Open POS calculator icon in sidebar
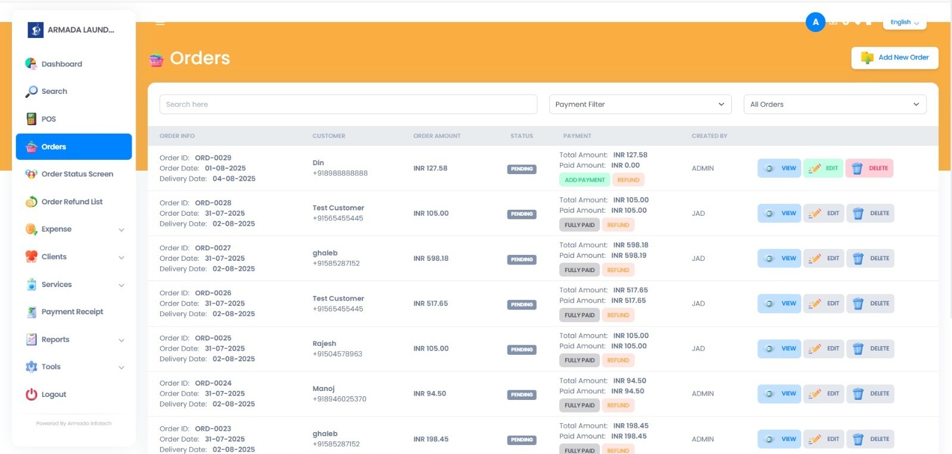The height and width of the screenshot is (454, 952). [x=32, y=119]
